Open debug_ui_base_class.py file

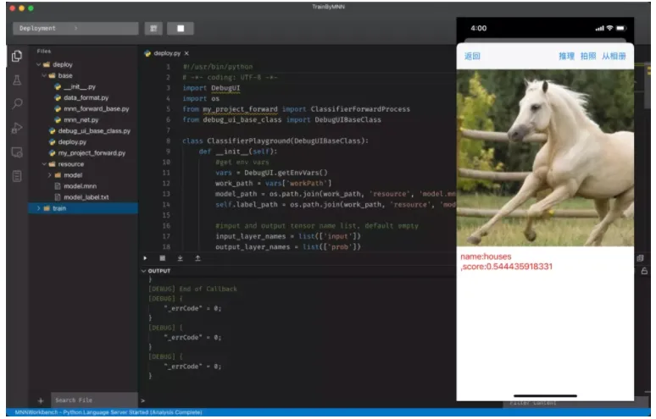coord(90,130)
